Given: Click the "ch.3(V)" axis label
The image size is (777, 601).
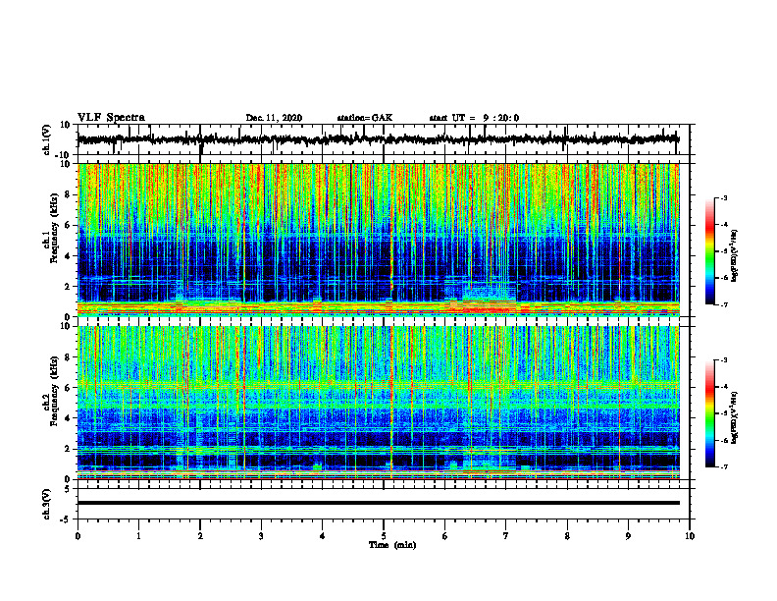Looking at the screenshot, I should point(47,504).
